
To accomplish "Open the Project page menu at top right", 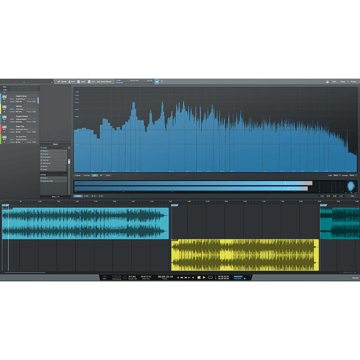I will coord(352,82).
